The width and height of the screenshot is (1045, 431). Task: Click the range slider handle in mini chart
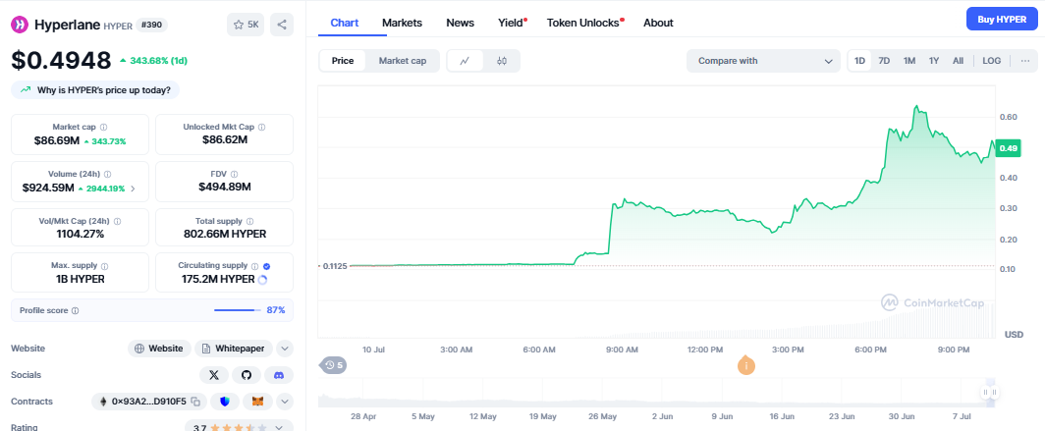coord(990,393)
